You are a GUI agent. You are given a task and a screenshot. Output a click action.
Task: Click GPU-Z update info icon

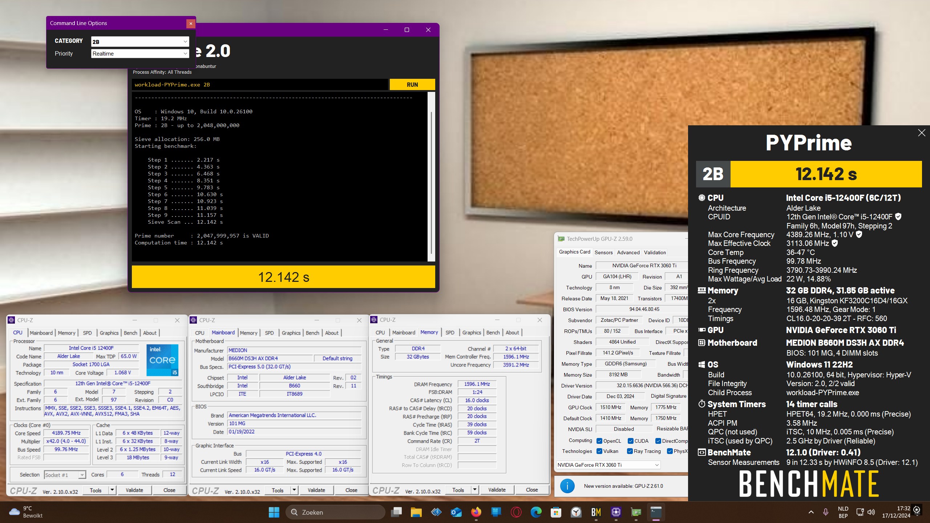tap(567, 486)
